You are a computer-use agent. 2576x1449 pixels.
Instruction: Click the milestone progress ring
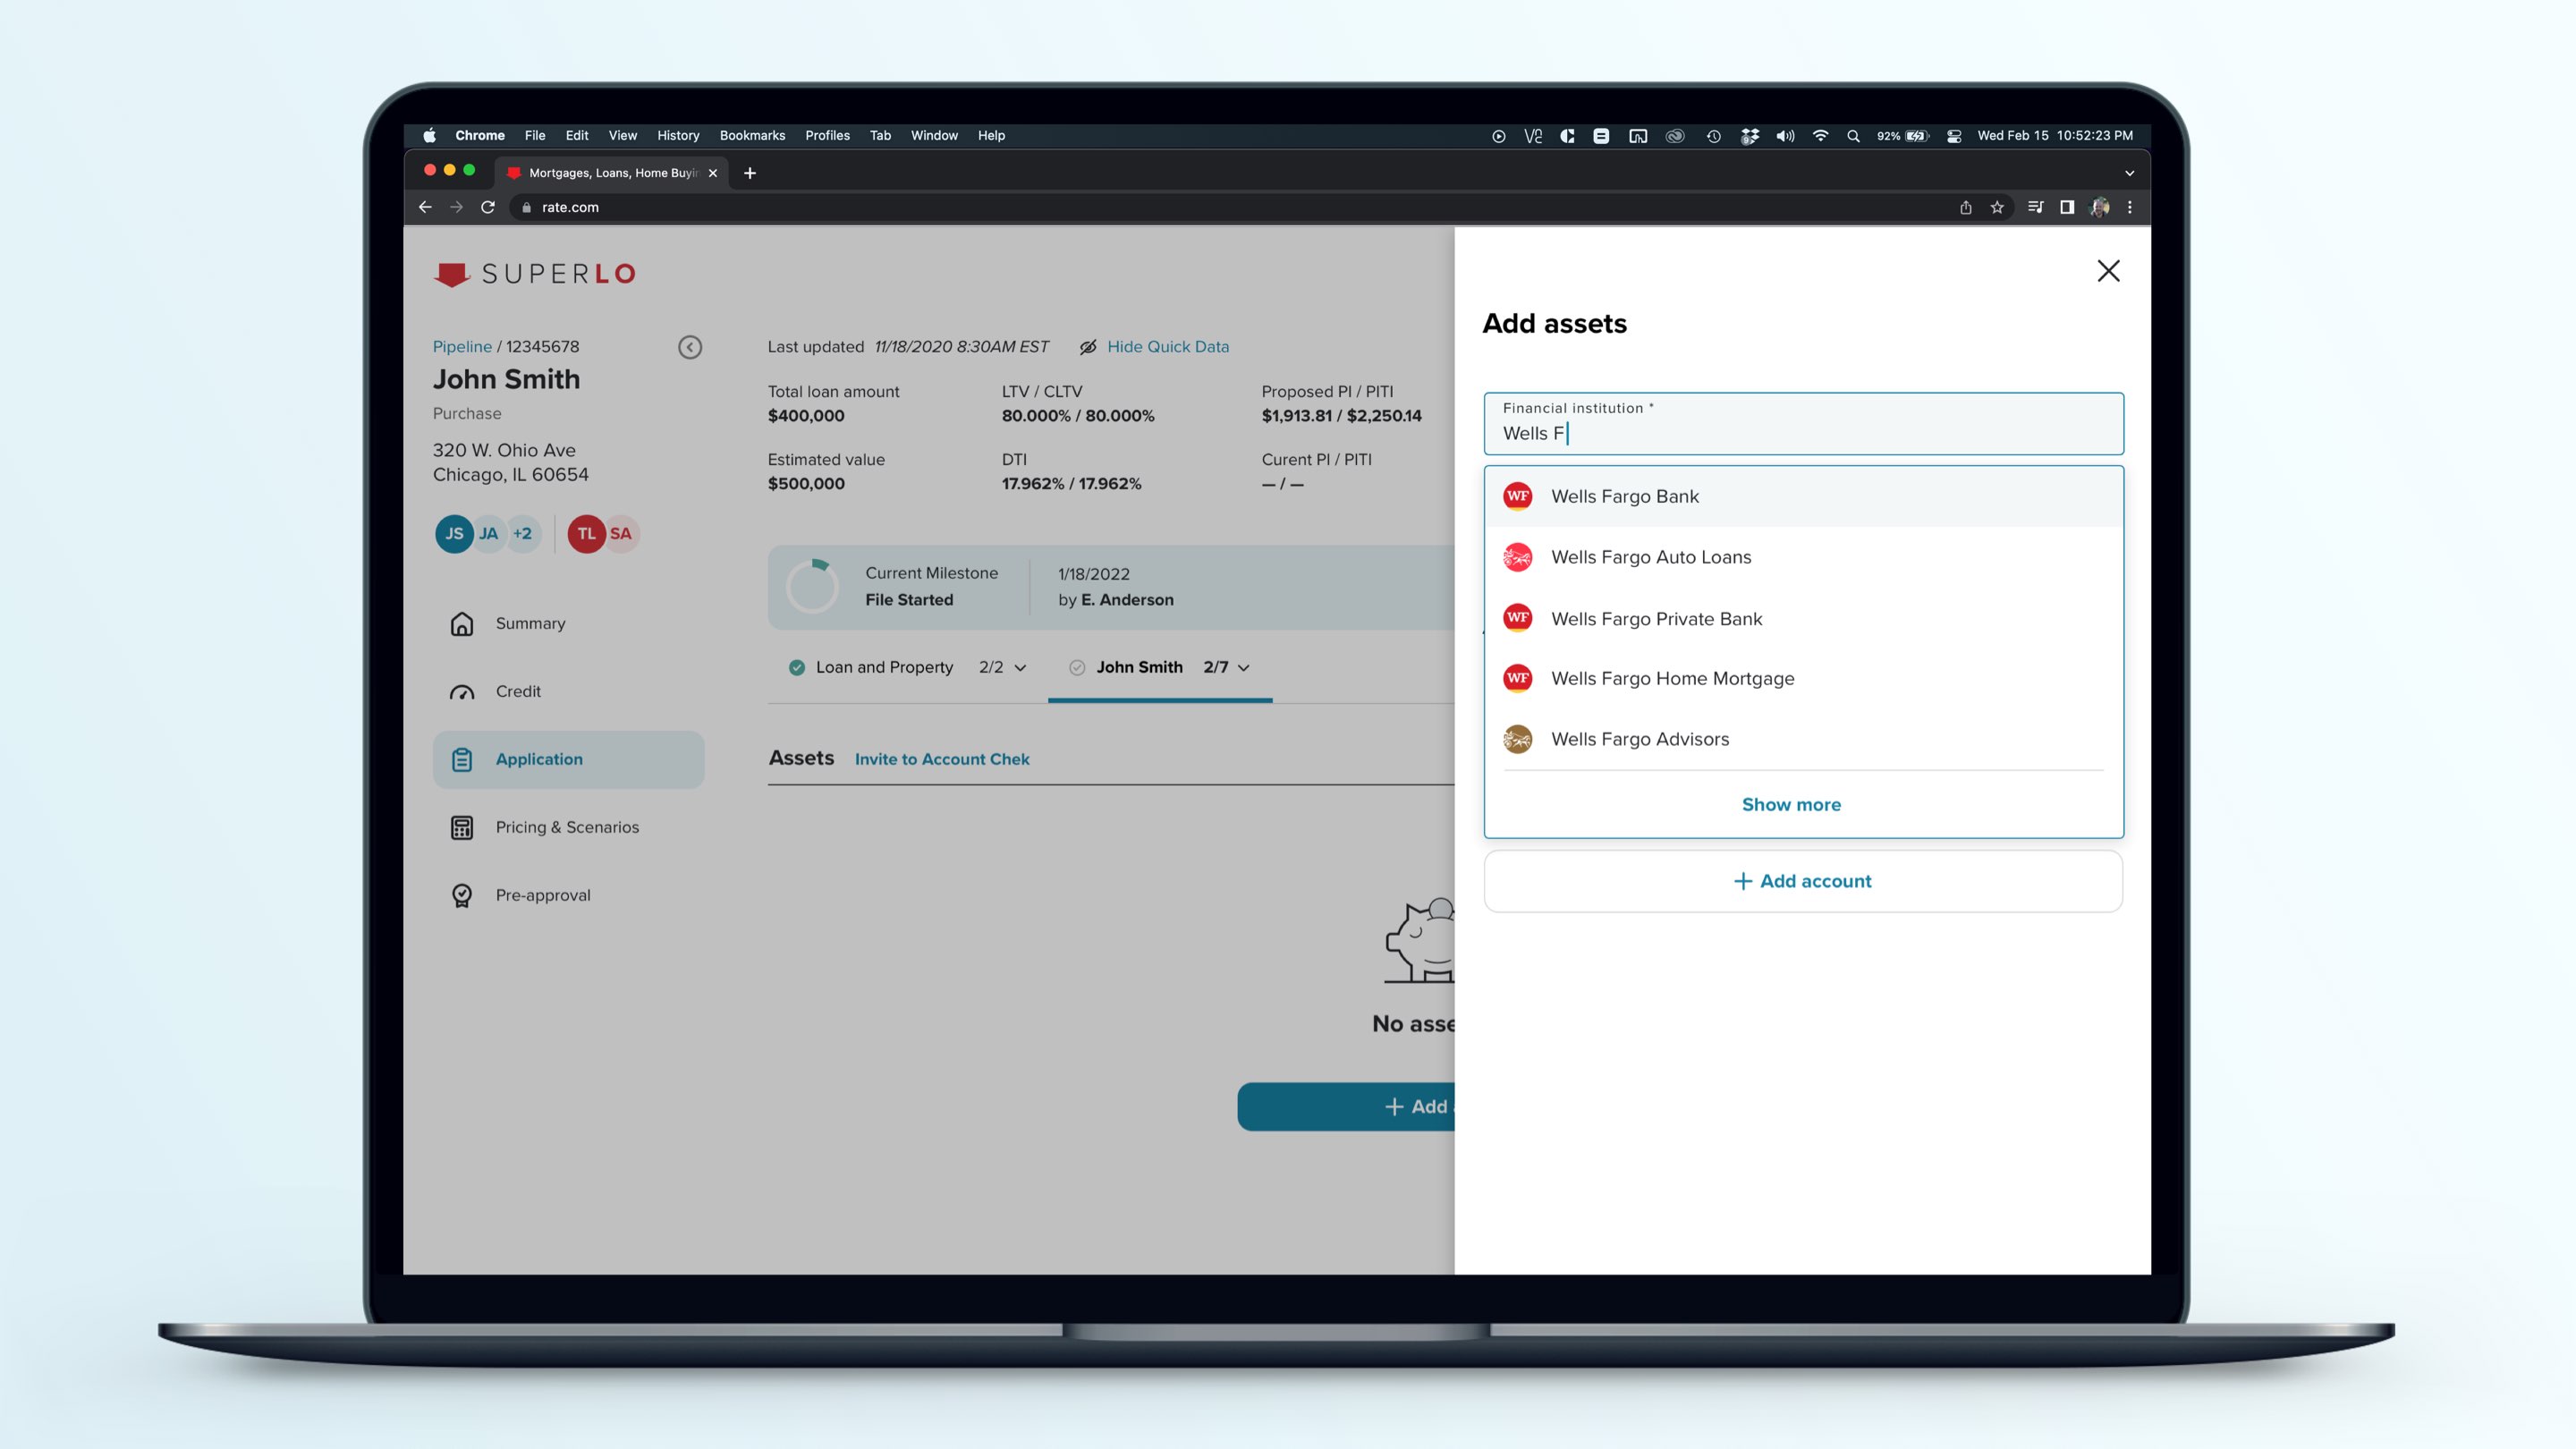pos(812,586)
